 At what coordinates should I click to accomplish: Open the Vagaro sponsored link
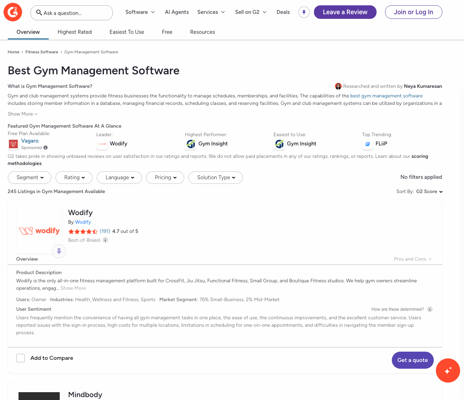pyautogui.click(x=30, y=141)
